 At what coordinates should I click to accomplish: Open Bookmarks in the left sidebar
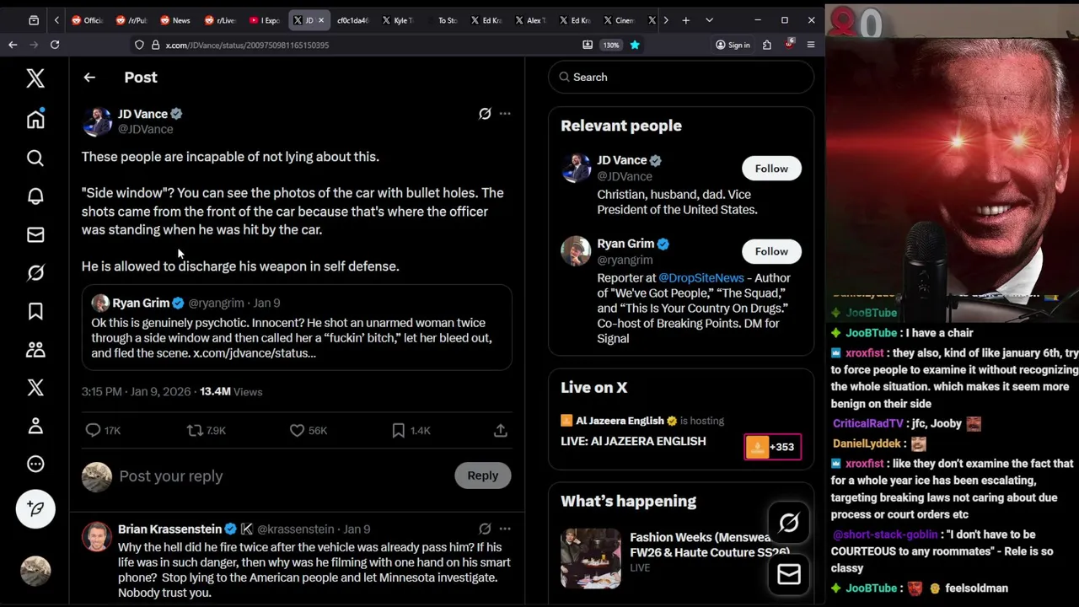pos(35,311)
